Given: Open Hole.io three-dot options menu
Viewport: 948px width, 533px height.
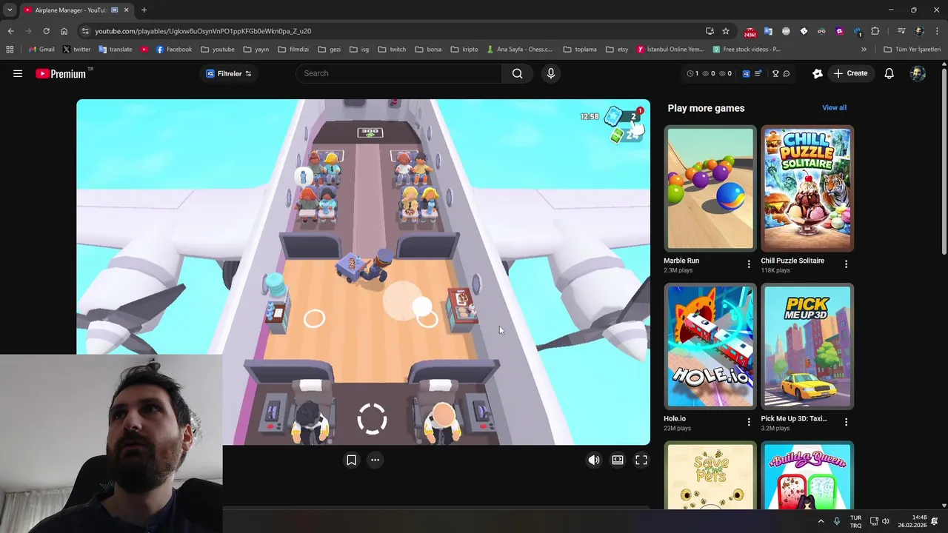Looking at the screenshot, I should (749, 422).
